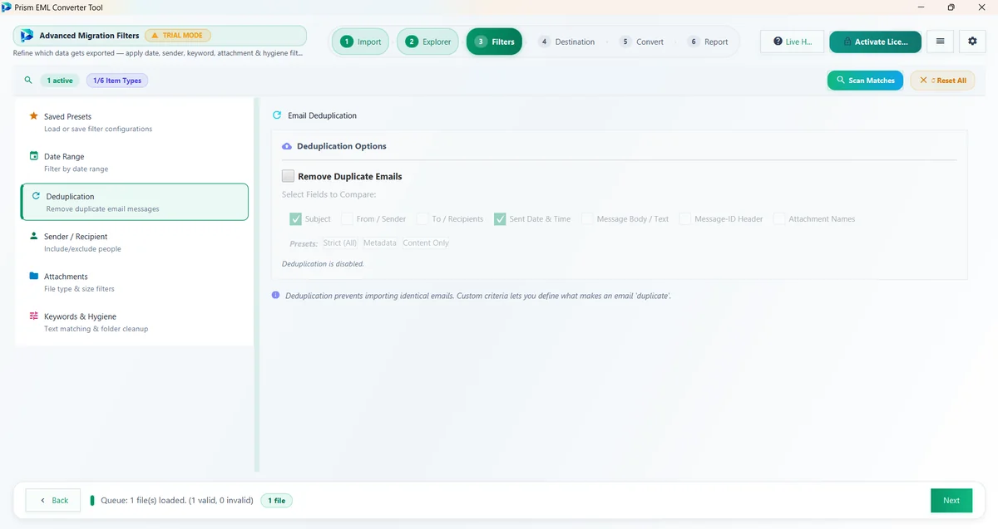Click the Deduplication refresh icon in sidebar
The image size is (998, 529).
tap(37, 196)
